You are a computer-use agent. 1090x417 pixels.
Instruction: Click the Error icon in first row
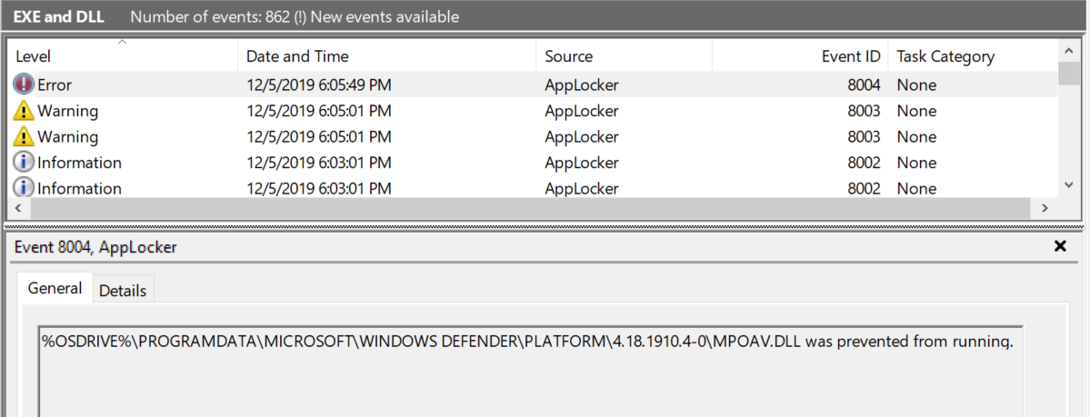(x=24, y=84)
